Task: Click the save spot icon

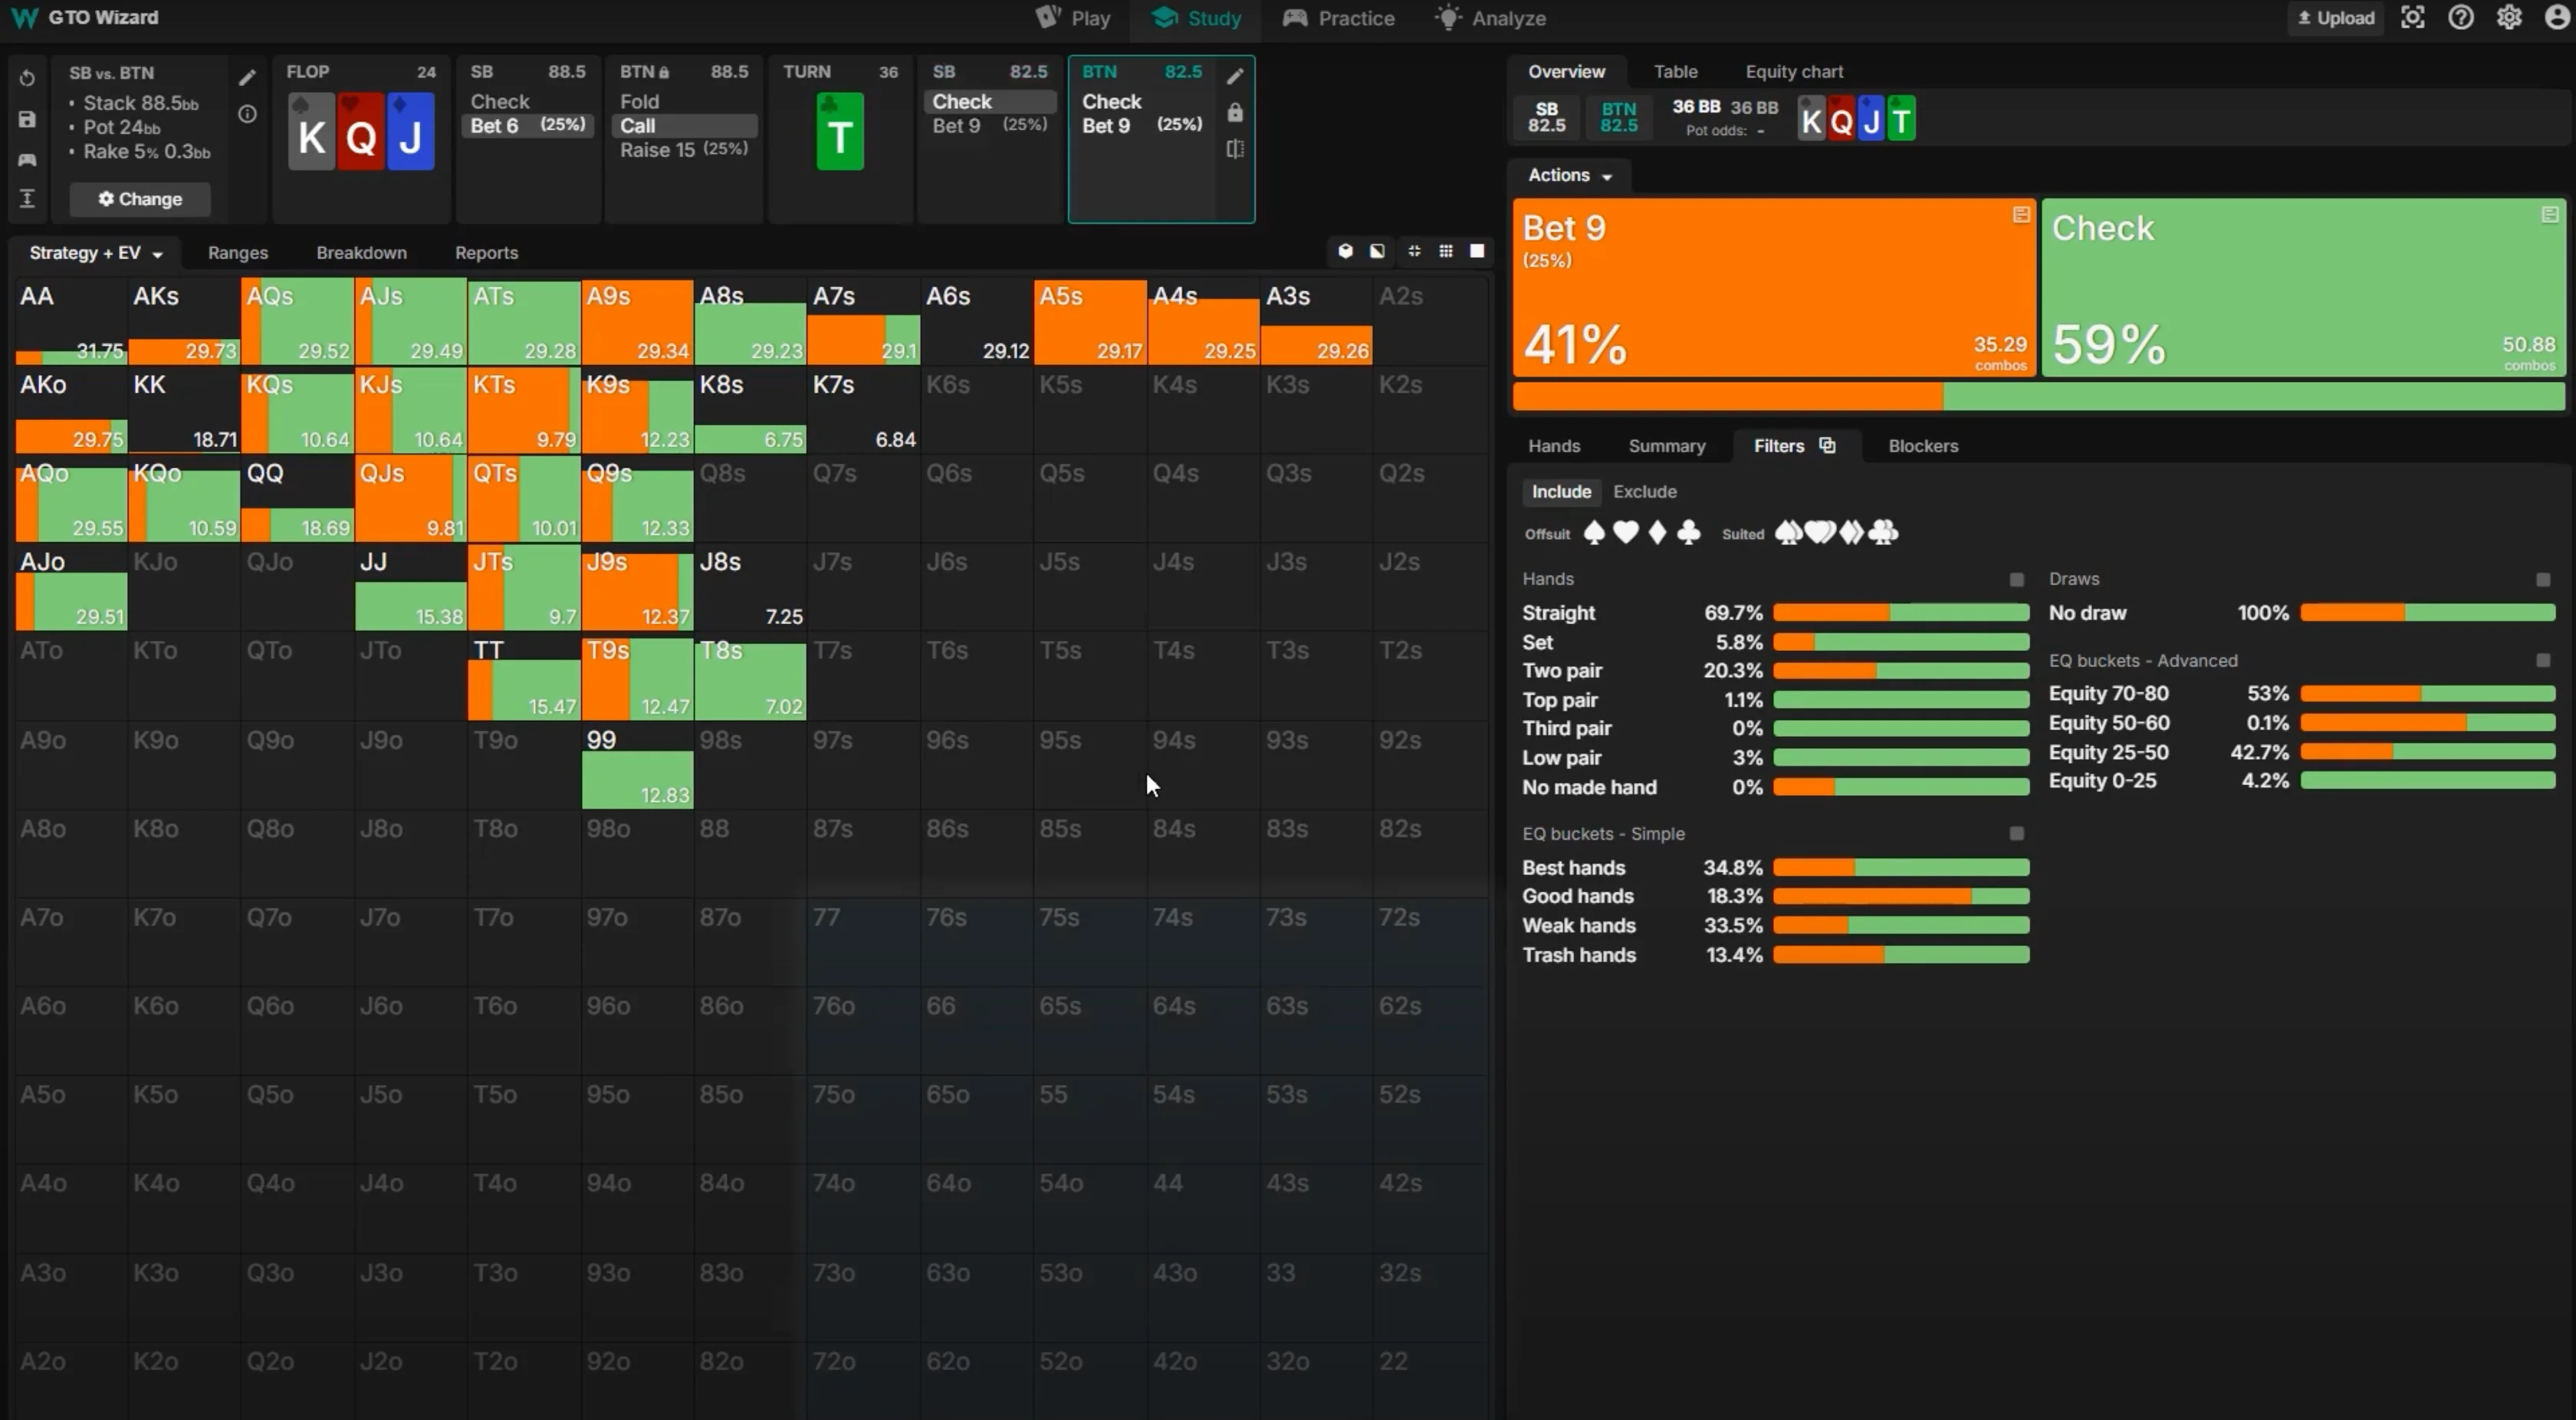Action: 27,119
